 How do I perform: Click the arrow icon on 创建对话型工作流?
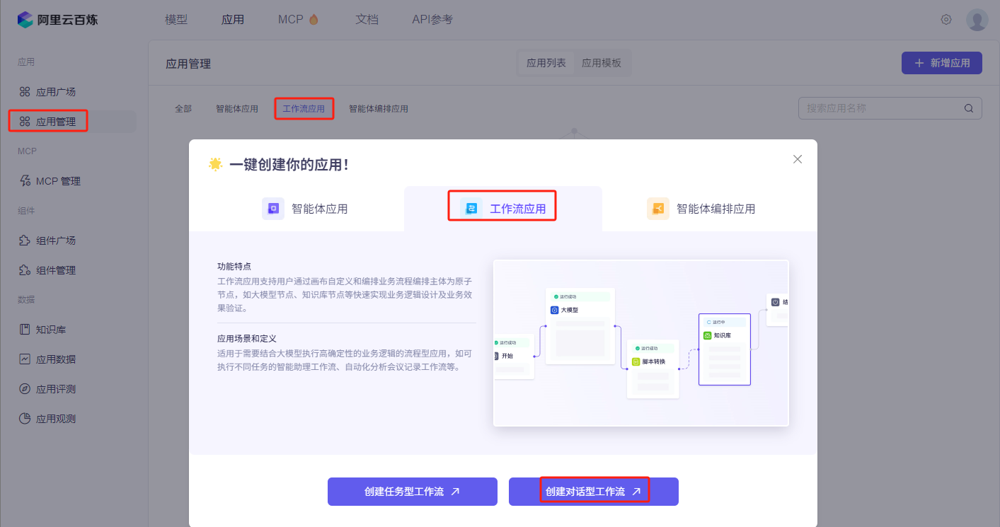(636, 492)
